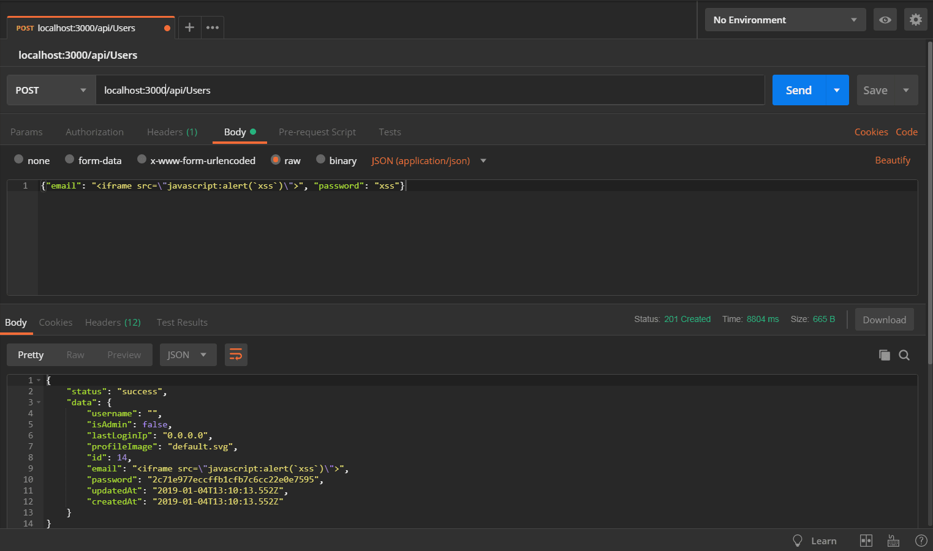Click the "lastLoginIp" response line
The width and height of the screenshot is (933, 551).
149,435
